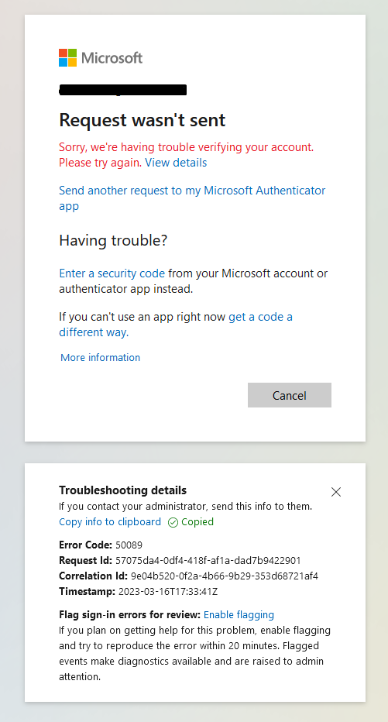Click the Cancel button
Image resolution: width=388 pixels, height=722 pixels.
click(x=290, y=395)
